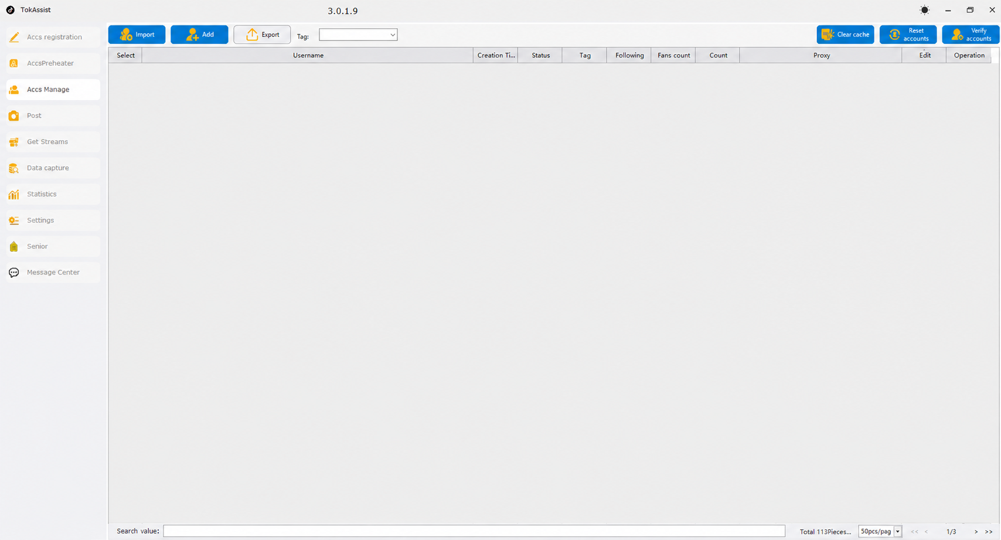Go to the Post section

pos(53,116)
